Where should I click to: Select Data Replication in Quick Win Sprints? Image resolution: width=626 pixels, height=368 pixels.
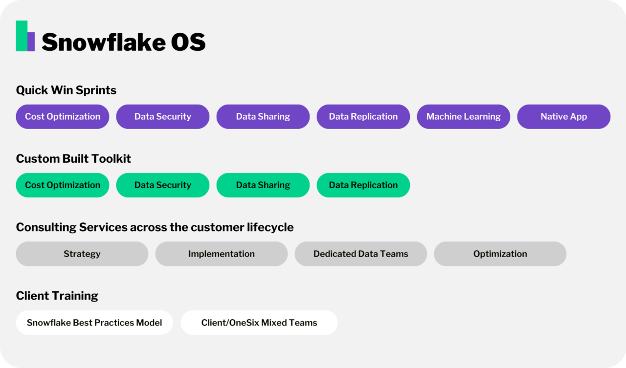[x=363, y=116]
